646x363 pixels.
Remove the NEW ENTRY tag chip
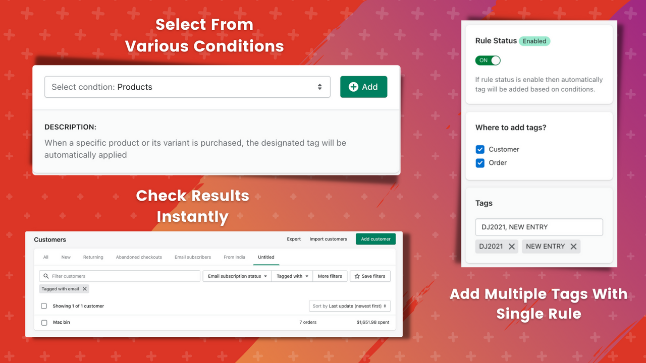click(x=573, y=247)
